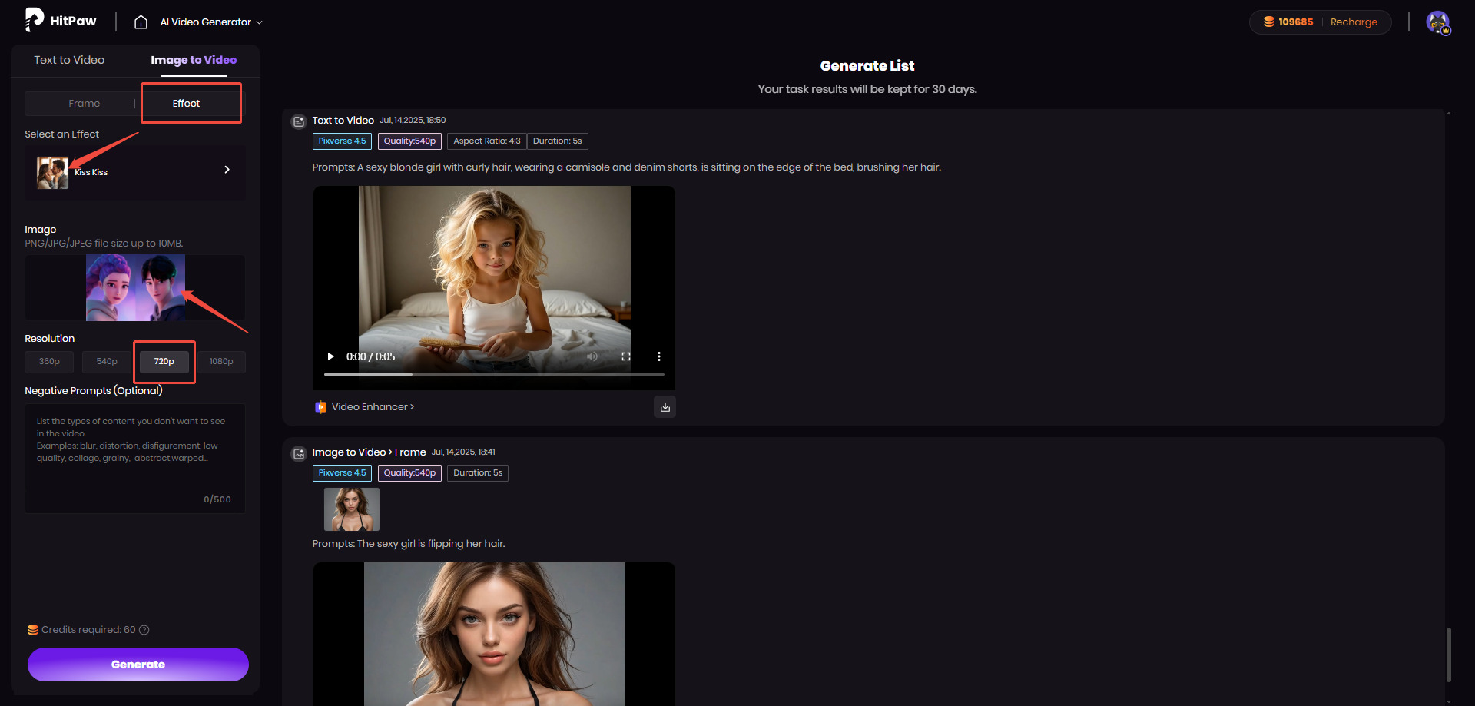Image resolution: width=1475 pixels, height=706 pixels.
Task: Click task icon beside Image to Video entry
Action: click(x=299, y=453)
